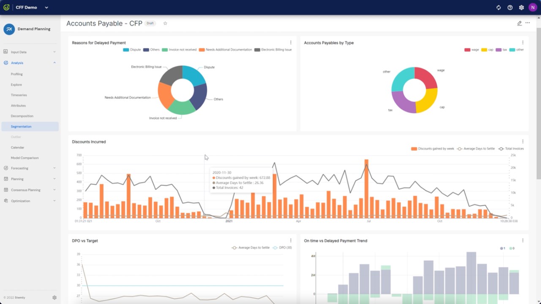The height and width of the screenshot is (304, 541).
Task: Toggle the wage legend in Accounts Payables
Action: pyautogui.click(x=472, y=50)
